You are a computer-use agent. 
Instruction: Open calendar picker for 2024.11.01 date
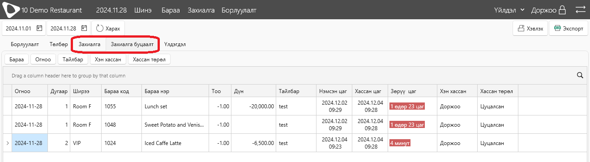point(39,28)
